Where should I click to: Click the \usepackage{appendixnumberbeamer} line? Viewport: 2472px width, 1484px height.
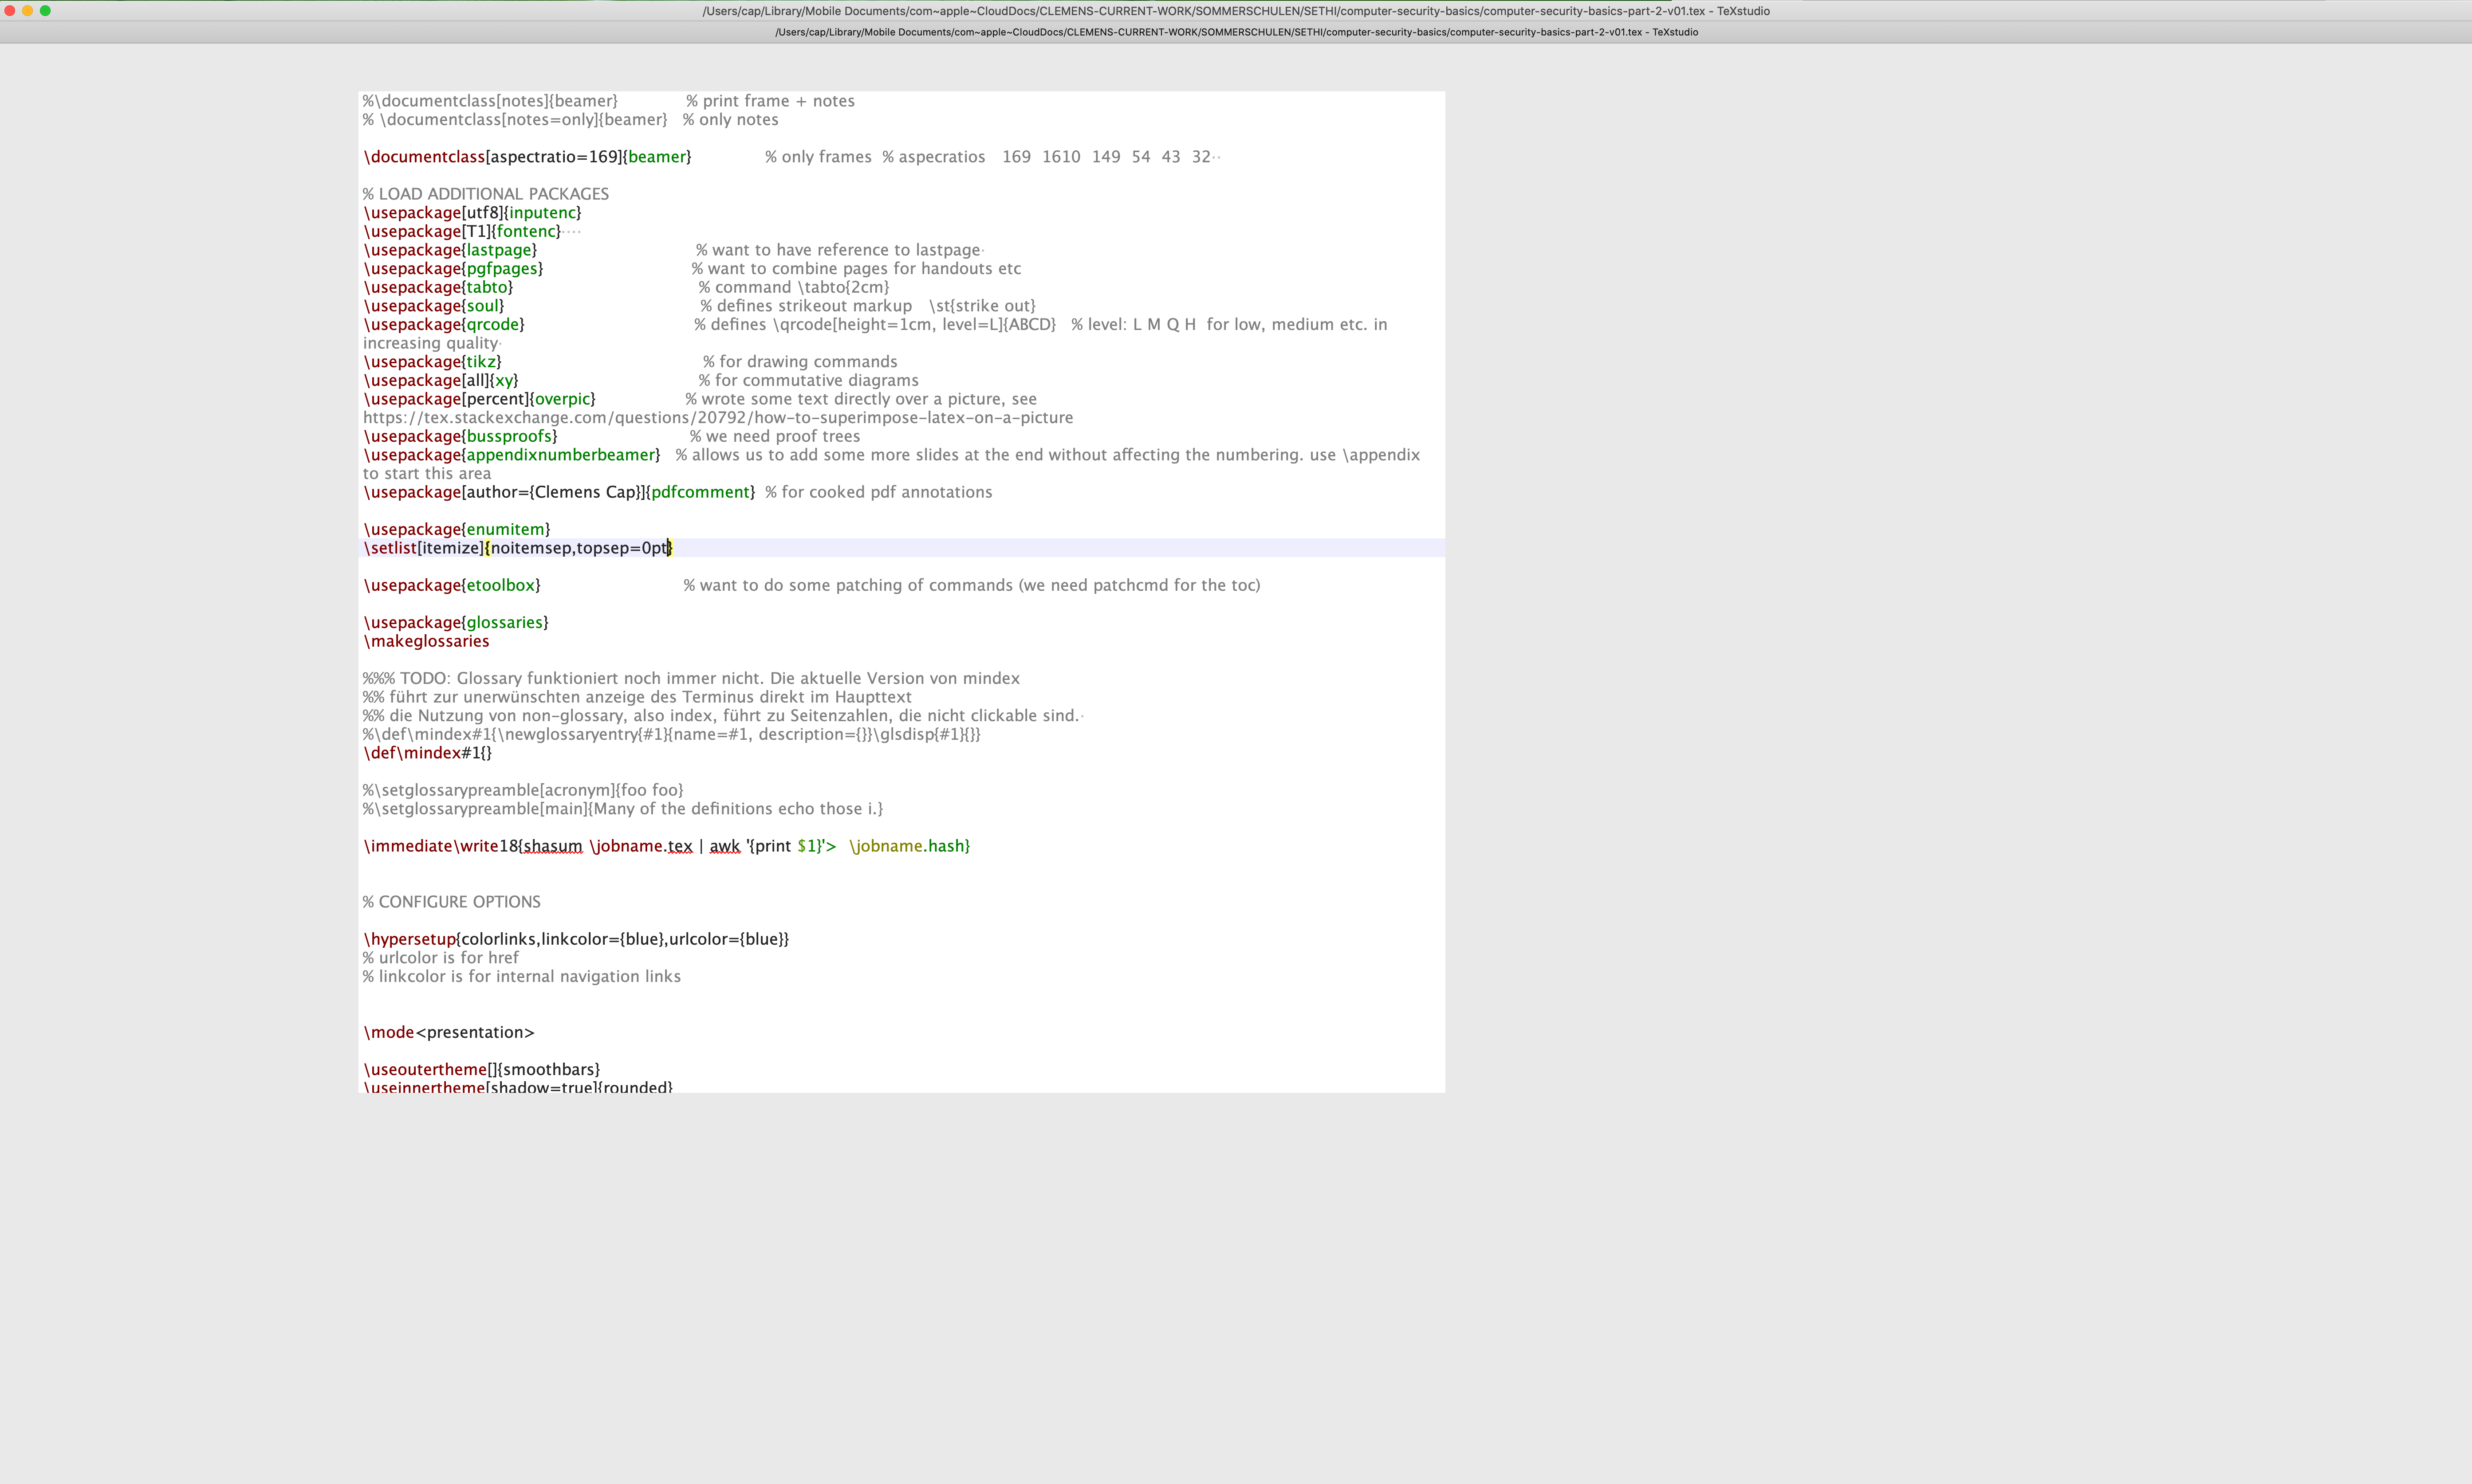(x=511, y=454)
